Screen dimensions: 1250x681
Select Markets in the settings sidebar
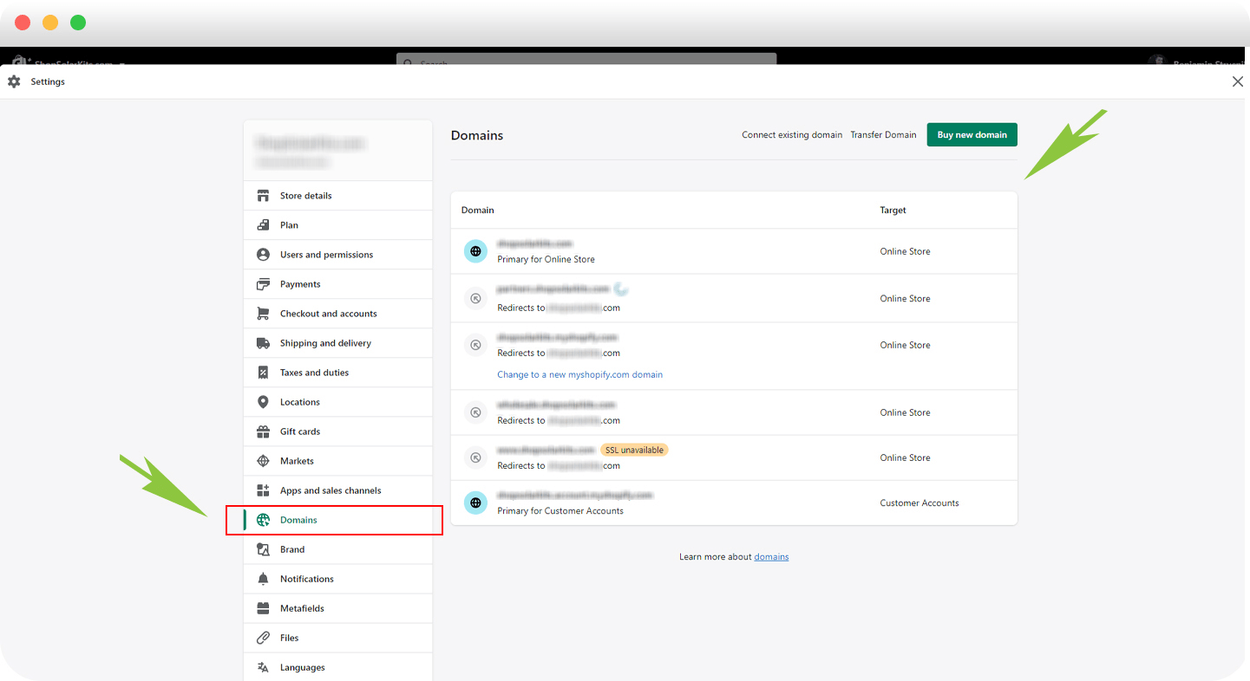click(297, 461)
